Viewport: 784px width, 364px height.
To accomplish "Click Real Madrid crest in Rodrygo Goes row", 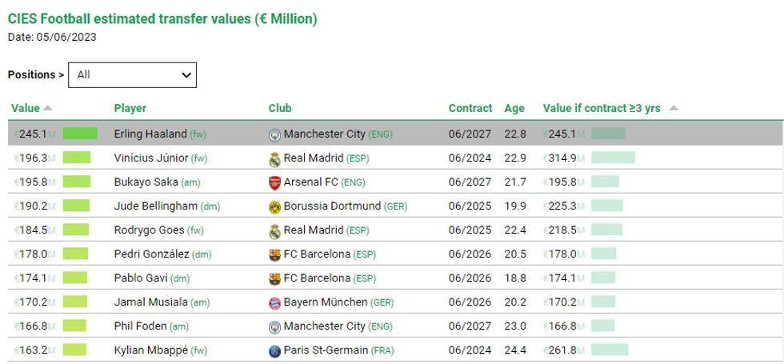I will click(x=275, y=230).
